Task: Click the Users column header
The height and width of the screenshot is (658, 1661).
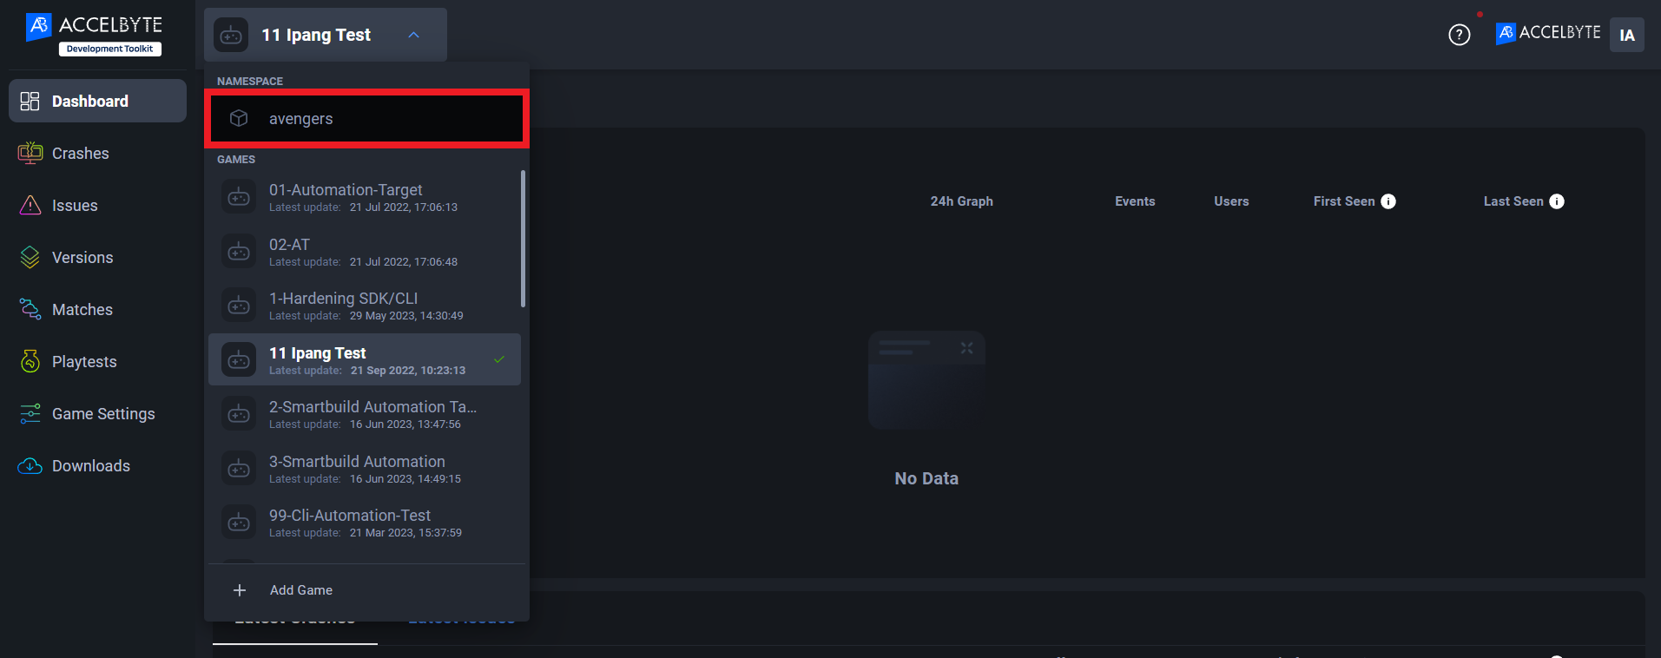Action: point(1231,201)
